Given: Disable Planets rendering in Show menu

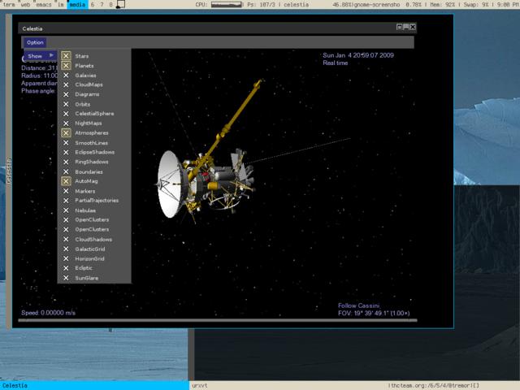Looking at the screenshot, I should [x=66, y=66].
